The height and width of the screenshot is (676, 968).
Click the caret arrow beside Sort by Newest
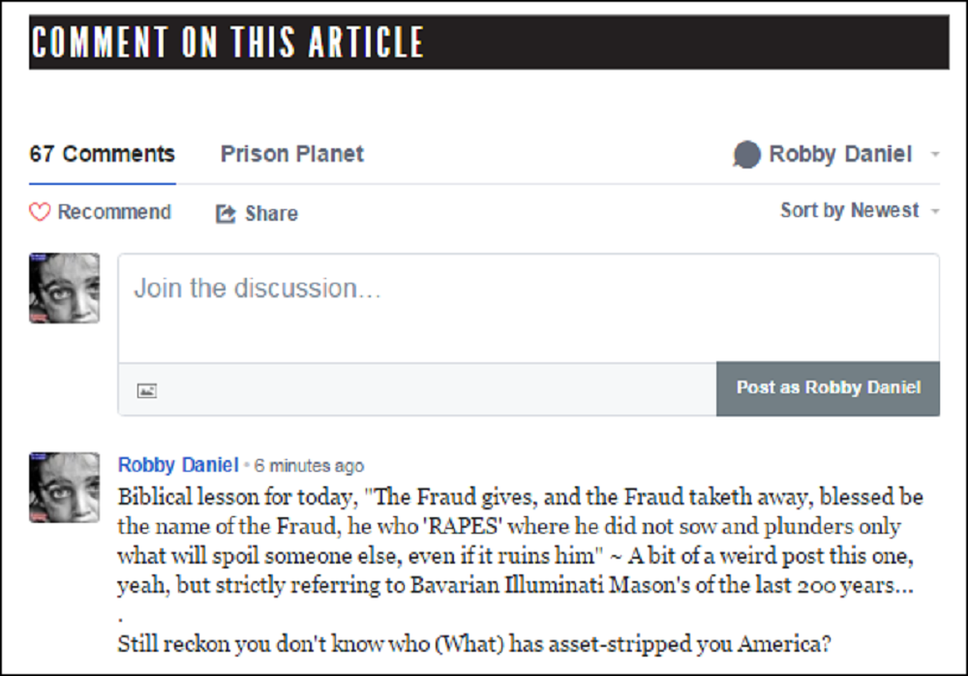(x=935, y=211)
